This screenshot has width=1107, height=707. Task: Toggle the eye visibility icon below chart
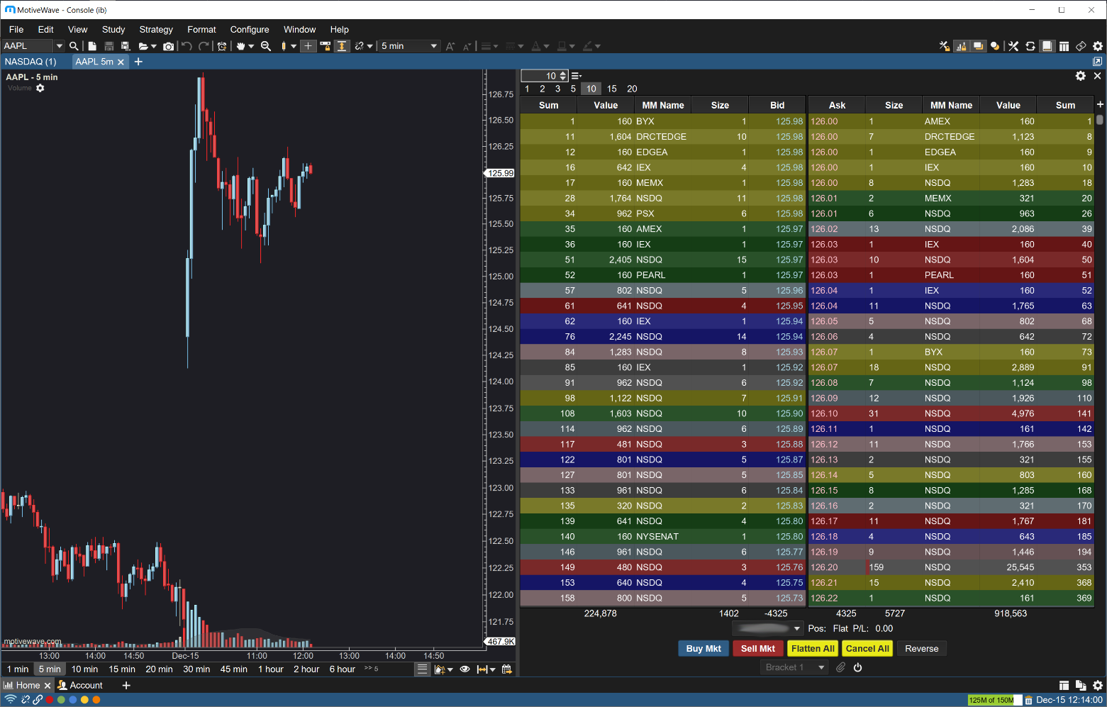465,669
